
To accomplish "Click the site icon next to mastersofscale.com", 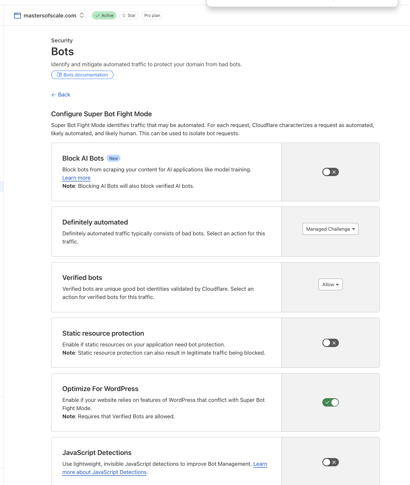I will click(17, 15).
